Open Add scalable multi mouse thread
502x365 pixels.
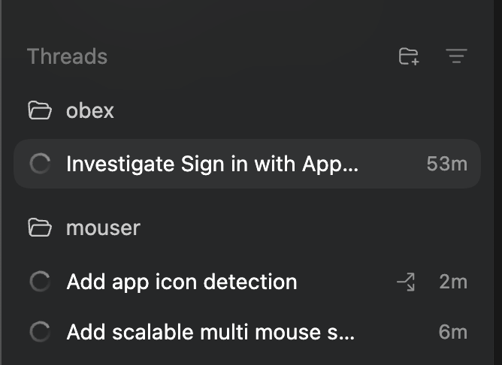(x=210, y=332)
